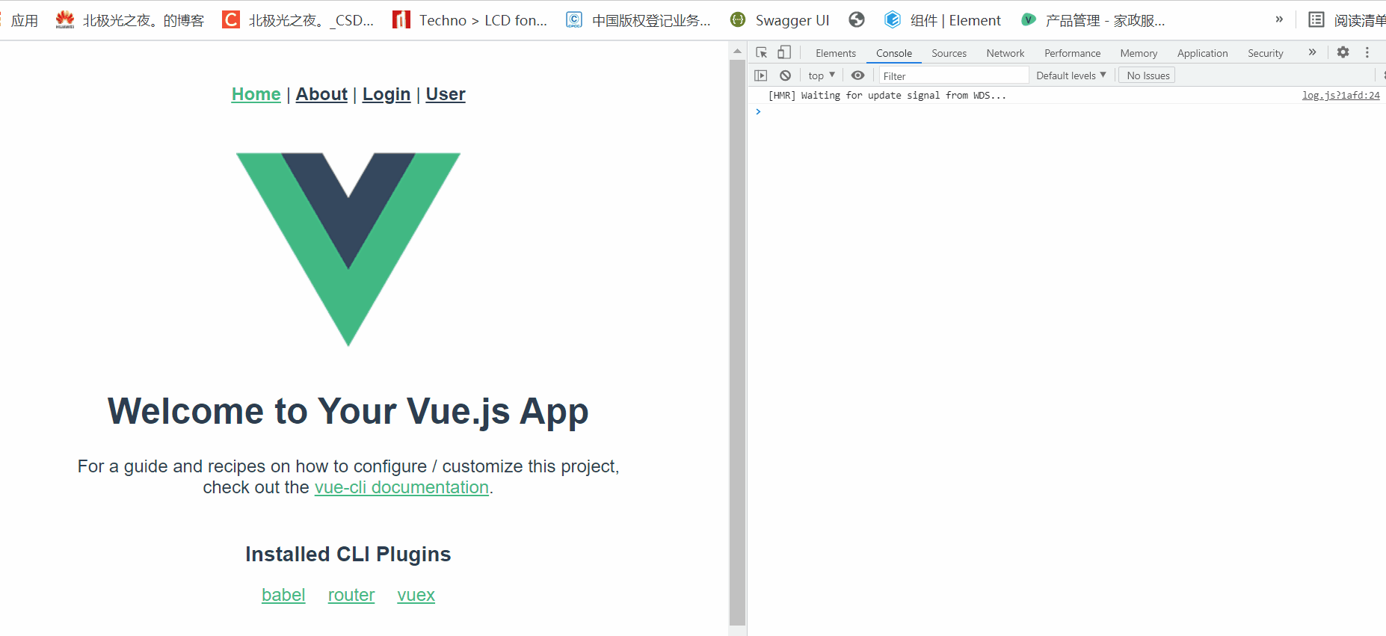Click the Vue logo image

[348, 249]
